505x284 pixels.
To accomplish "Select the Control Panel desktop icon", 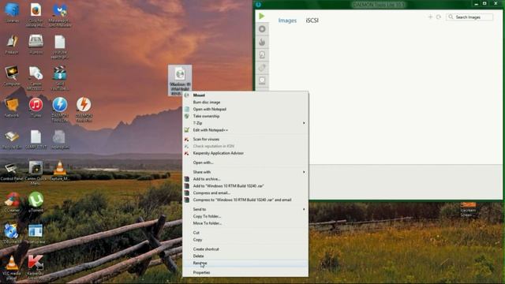I will coord(12,171).
